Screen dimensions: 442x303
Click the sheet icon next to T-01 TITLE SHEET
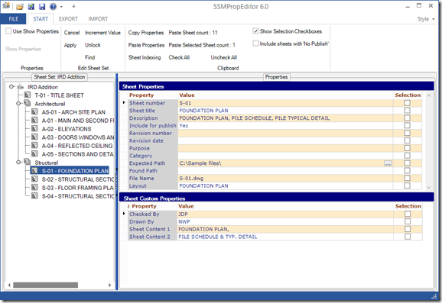tap(28, 95)
